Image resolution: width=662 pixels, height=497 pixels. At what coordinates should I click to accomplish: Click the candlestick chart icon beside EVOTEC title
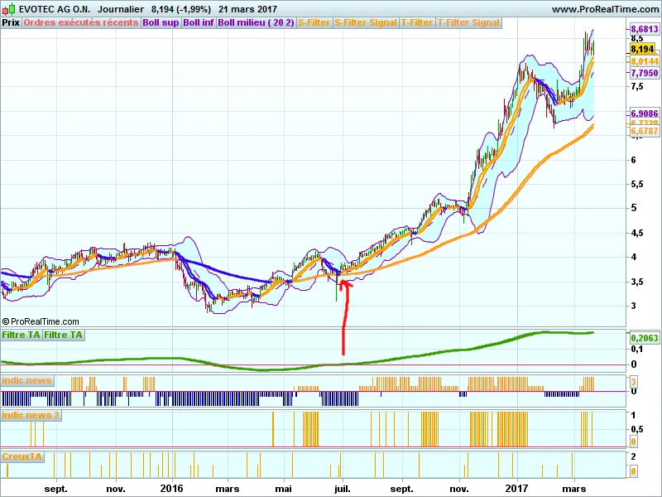[8, 9]
